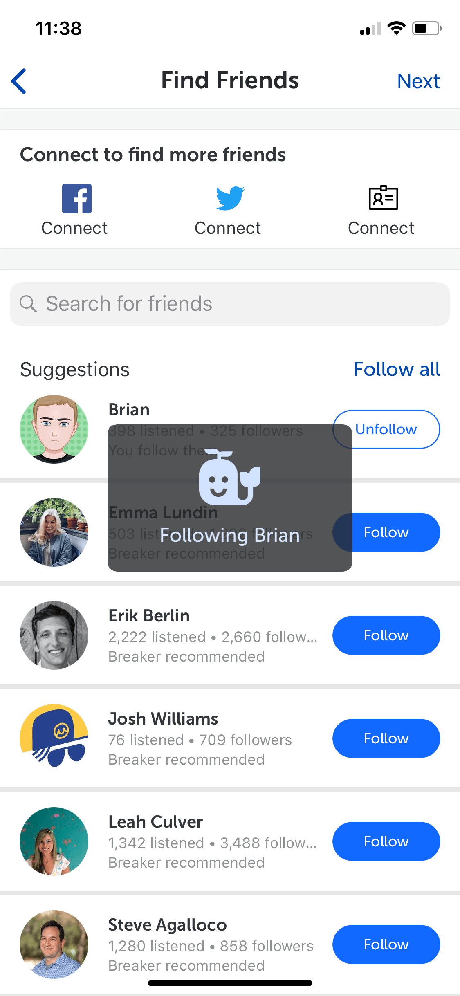This screenshot has height=996, width=460.
Task: Open Josh Williams' cap avatar
Action: click(x=54, y=738)
